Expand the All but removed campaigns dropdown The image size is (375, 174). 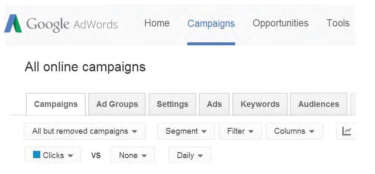pyautogui.click(x=85, y=131)
